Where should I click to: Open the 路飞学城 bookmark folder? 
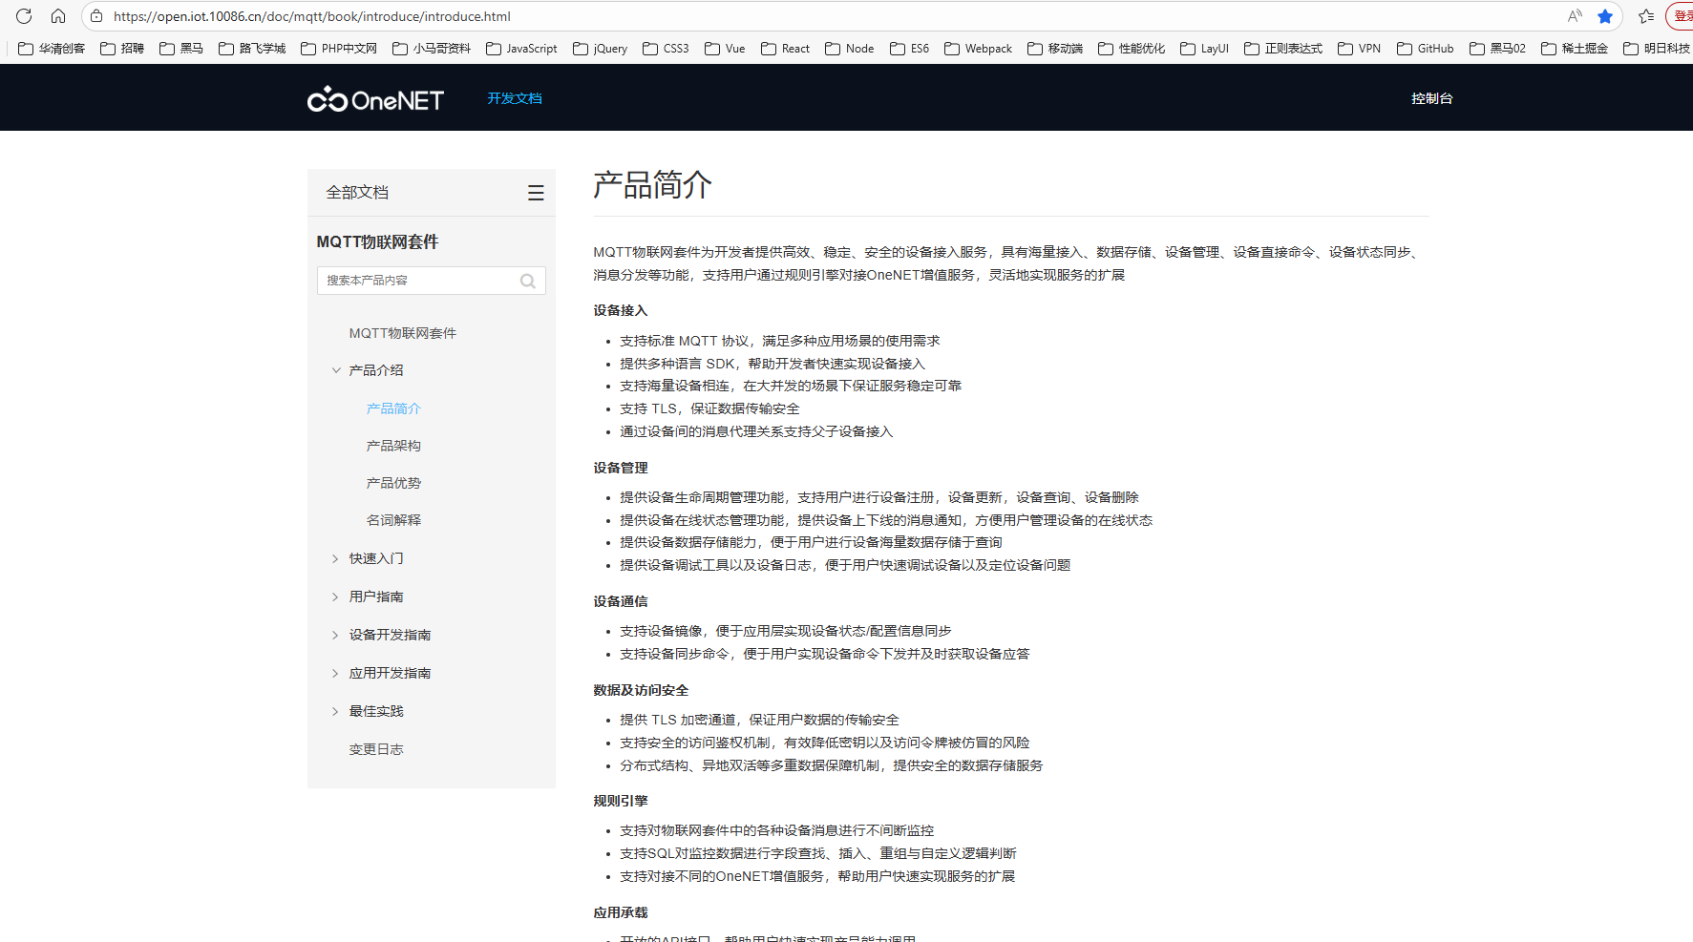point(252,49)
